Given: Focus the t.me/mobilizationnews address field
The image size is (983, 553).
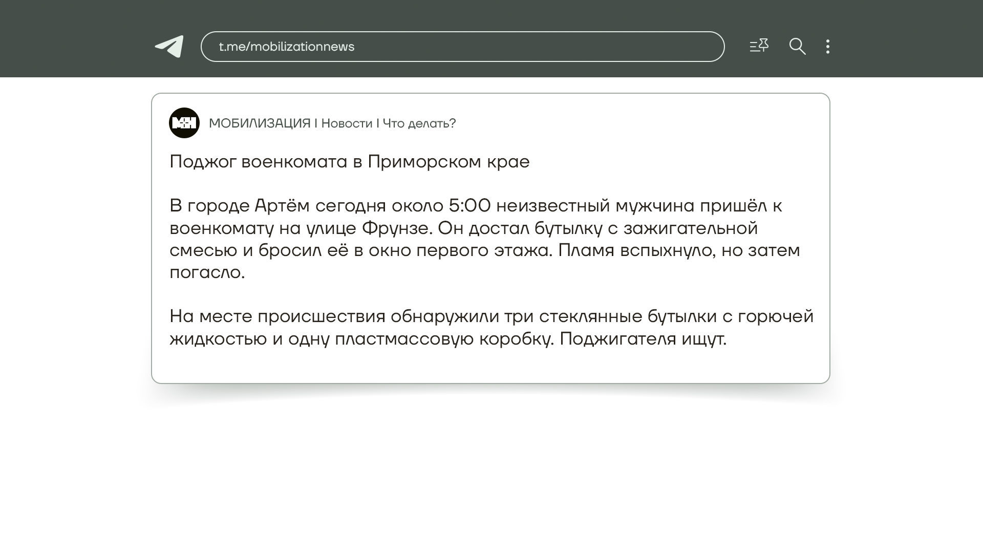Looking at the screenshot, I should click(x=462, y=47).
